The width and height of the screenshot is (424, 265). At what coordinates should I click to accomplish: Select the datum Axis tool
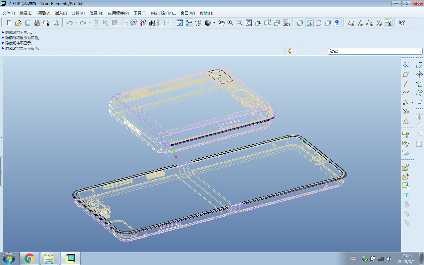click(x=405, y=84)
